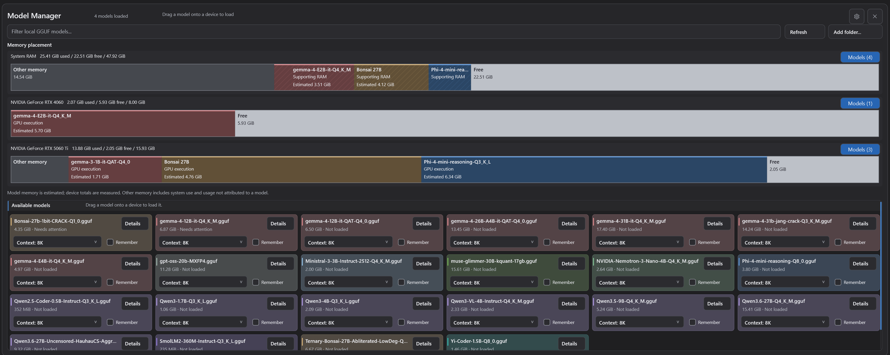
Task: Open Context dropdown for Qwen3-VL-4B-Instruct-Q4_K_M.gguf
Action: [494, 322]
